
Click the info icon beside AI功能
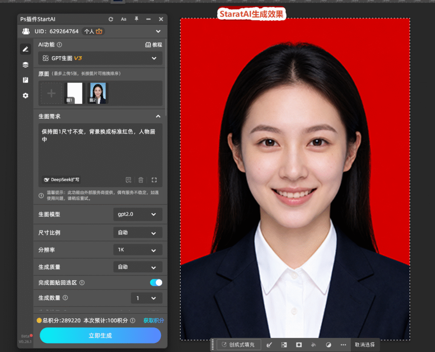point(59,45)
